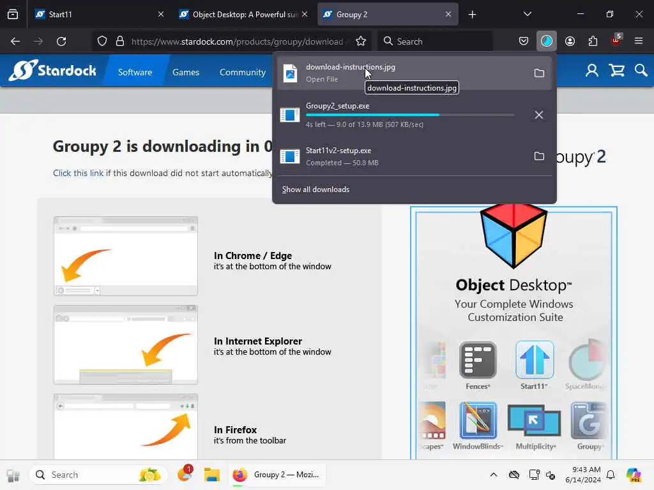Open Firefox application menu

639,41
